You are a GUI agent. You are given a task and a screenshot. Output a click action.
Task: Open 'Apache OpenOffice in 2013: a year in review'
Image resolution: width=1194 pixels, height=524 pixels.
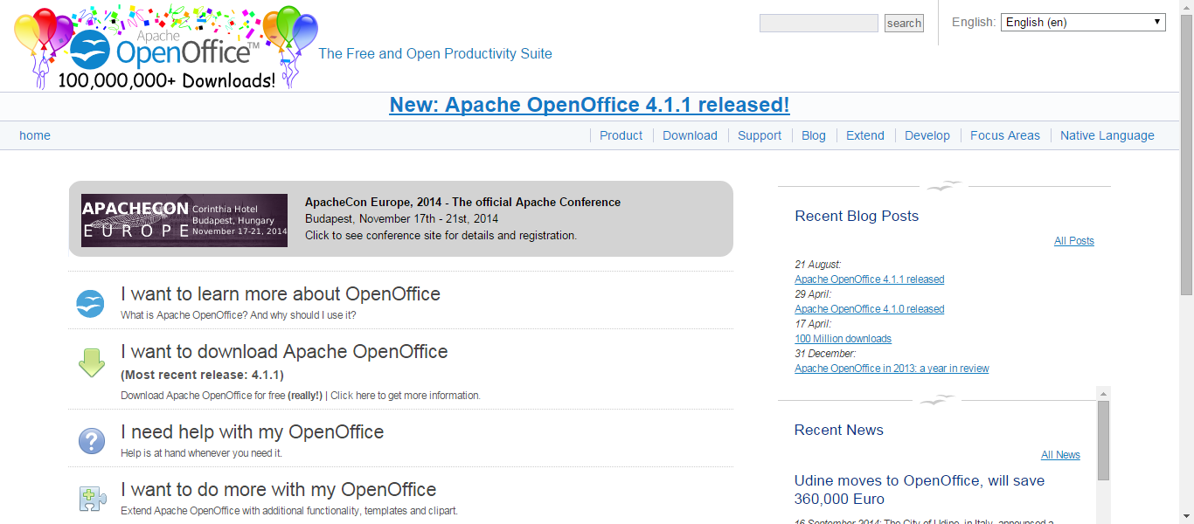pyautogui.click(x=892, y=369)
